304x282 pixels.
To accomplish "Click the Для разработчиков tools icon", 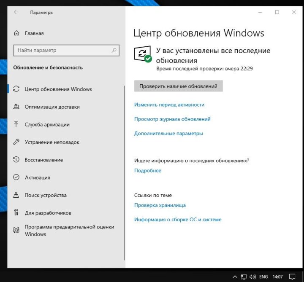I will click(16, 213).
